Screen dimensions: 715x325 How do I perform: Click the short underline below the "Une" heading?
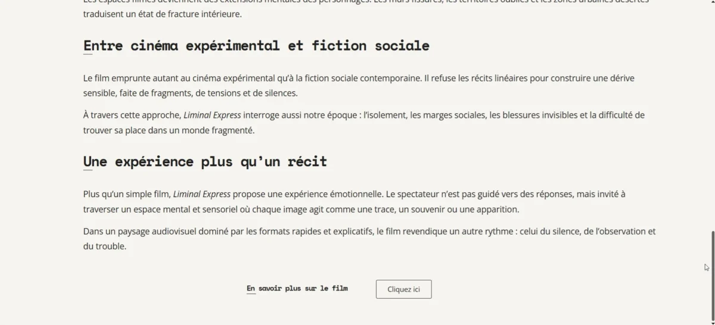coord(88,171)
